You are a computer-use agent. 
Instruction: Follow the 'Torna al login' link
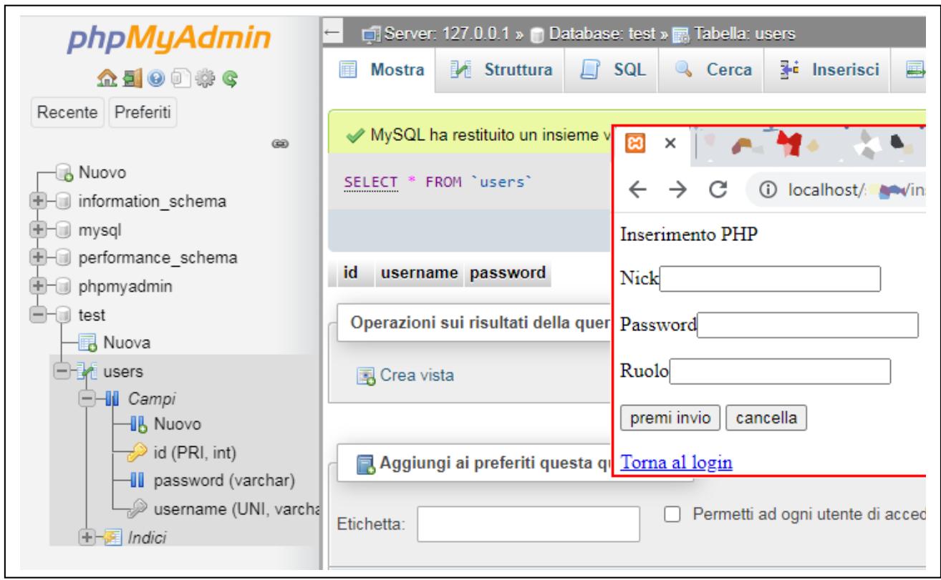(x=676, y=462)
